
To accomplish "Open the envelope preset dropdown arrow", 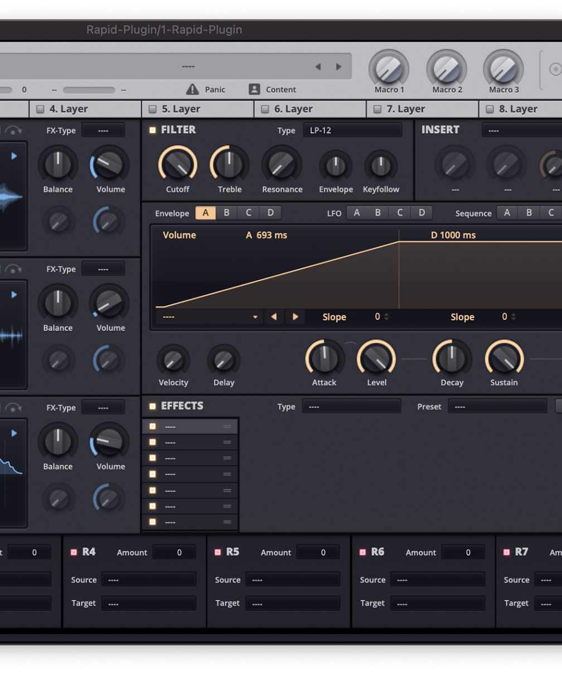I will [255, 317].
